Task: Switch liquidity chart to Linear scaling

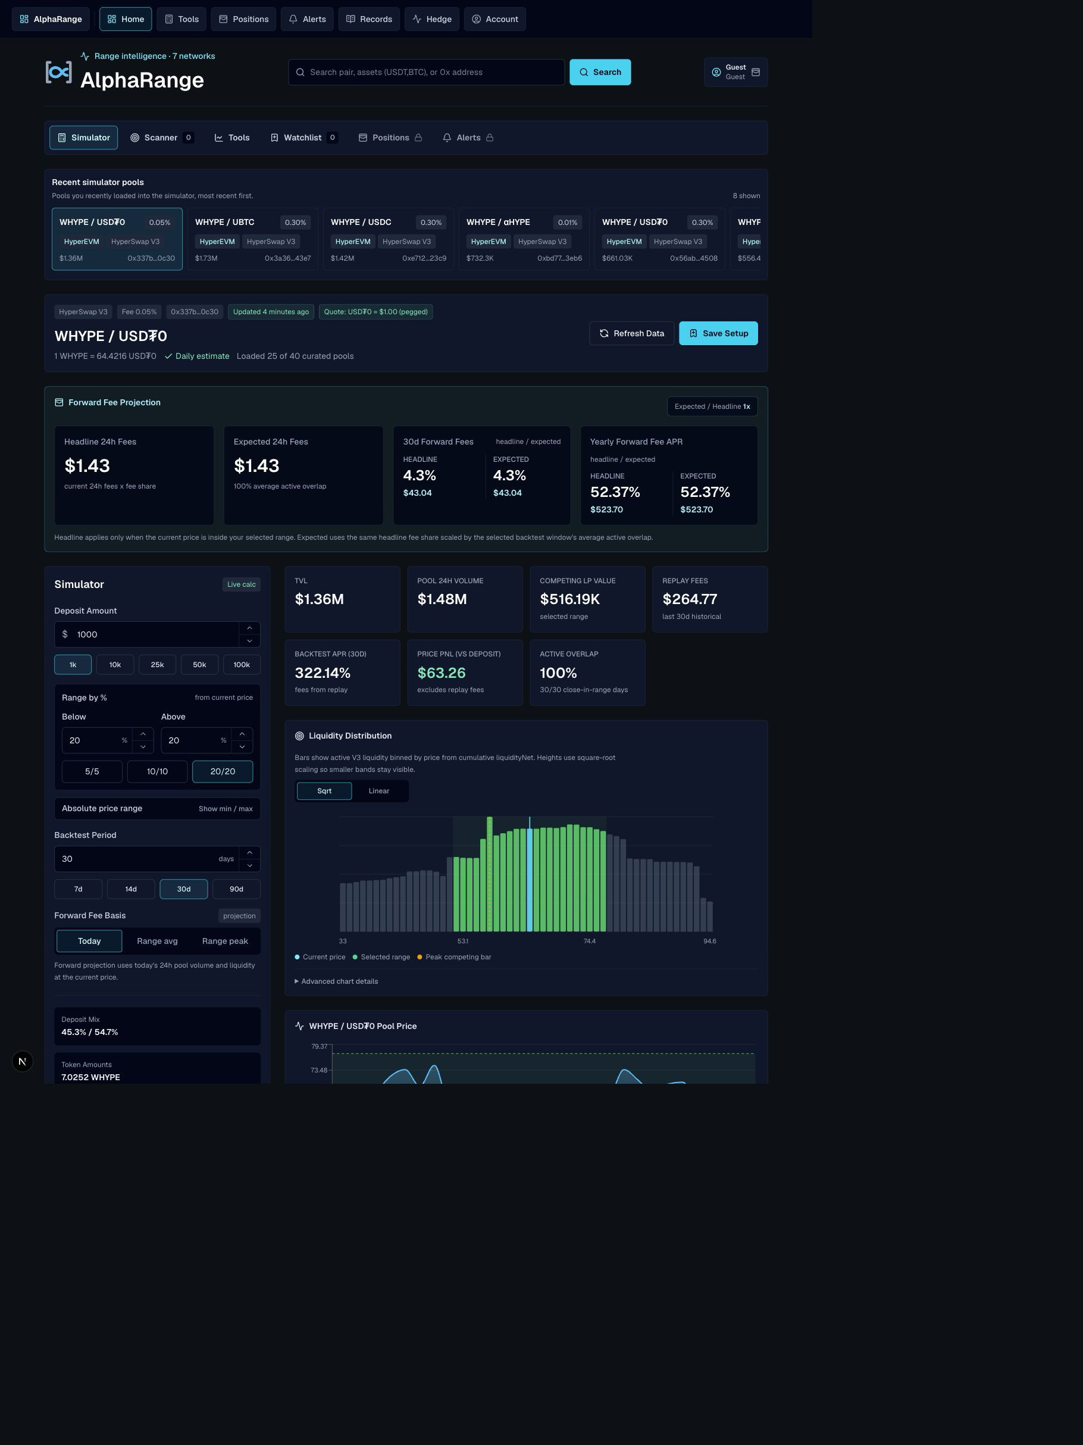Action: coord(379,791)
